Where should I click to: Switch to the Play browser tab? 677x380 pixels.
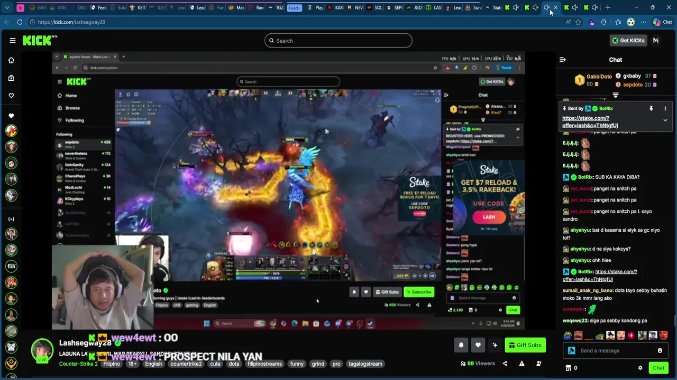tap(316, 7)
